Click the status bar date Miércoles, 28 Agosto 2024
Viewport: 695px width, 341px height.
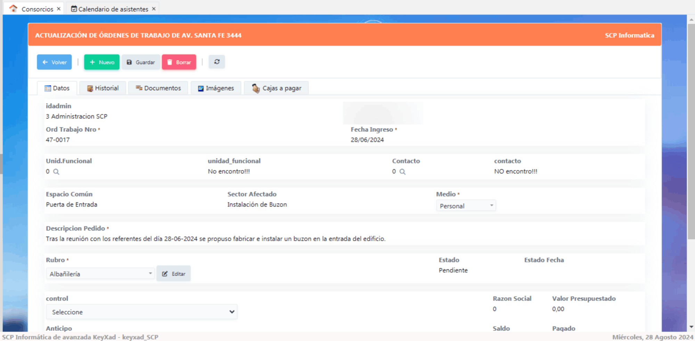653,337
